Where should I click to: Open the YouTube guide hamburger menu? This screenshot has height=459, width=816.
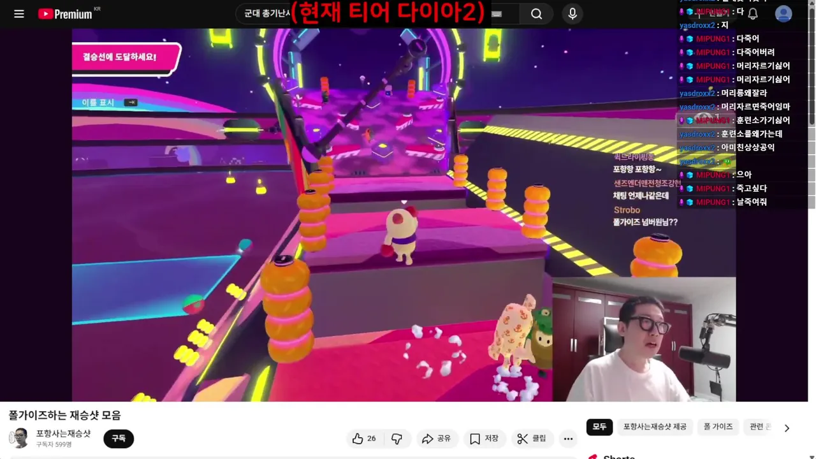click(x=19, y=14)
